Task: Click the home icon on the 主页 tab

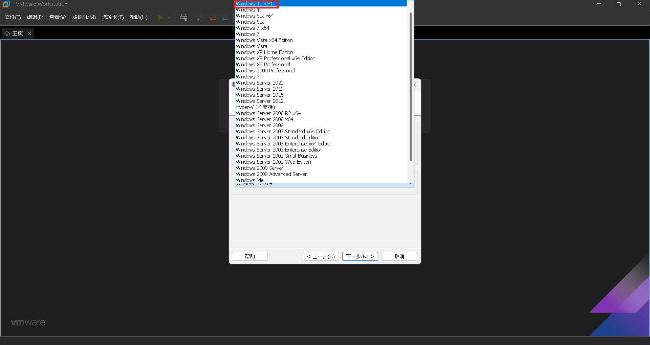Action: [7, 33]
